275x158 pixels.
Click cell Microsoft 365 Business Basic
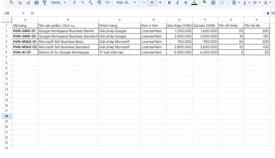tap(68, 42)
